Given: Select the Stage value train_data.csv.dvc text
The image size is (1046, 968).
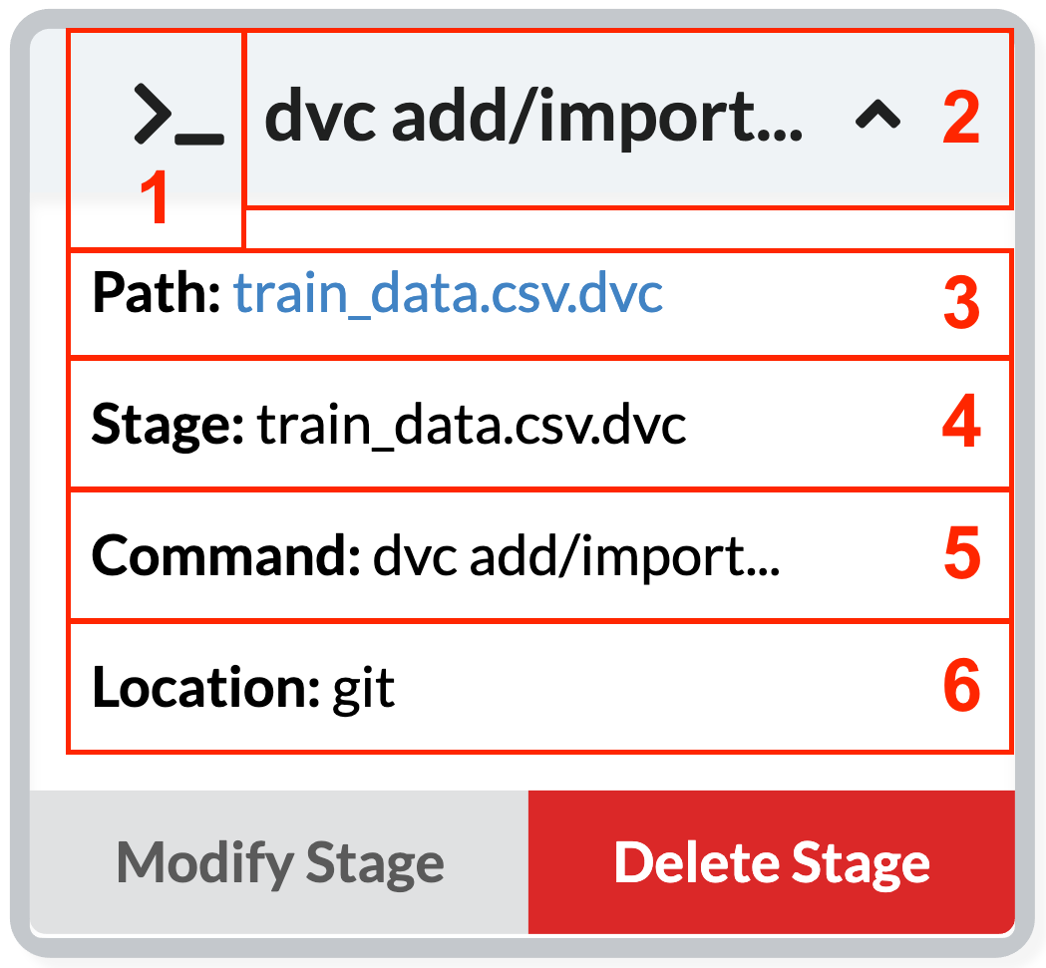Looking at the screenshot, I should click(472, 427).
